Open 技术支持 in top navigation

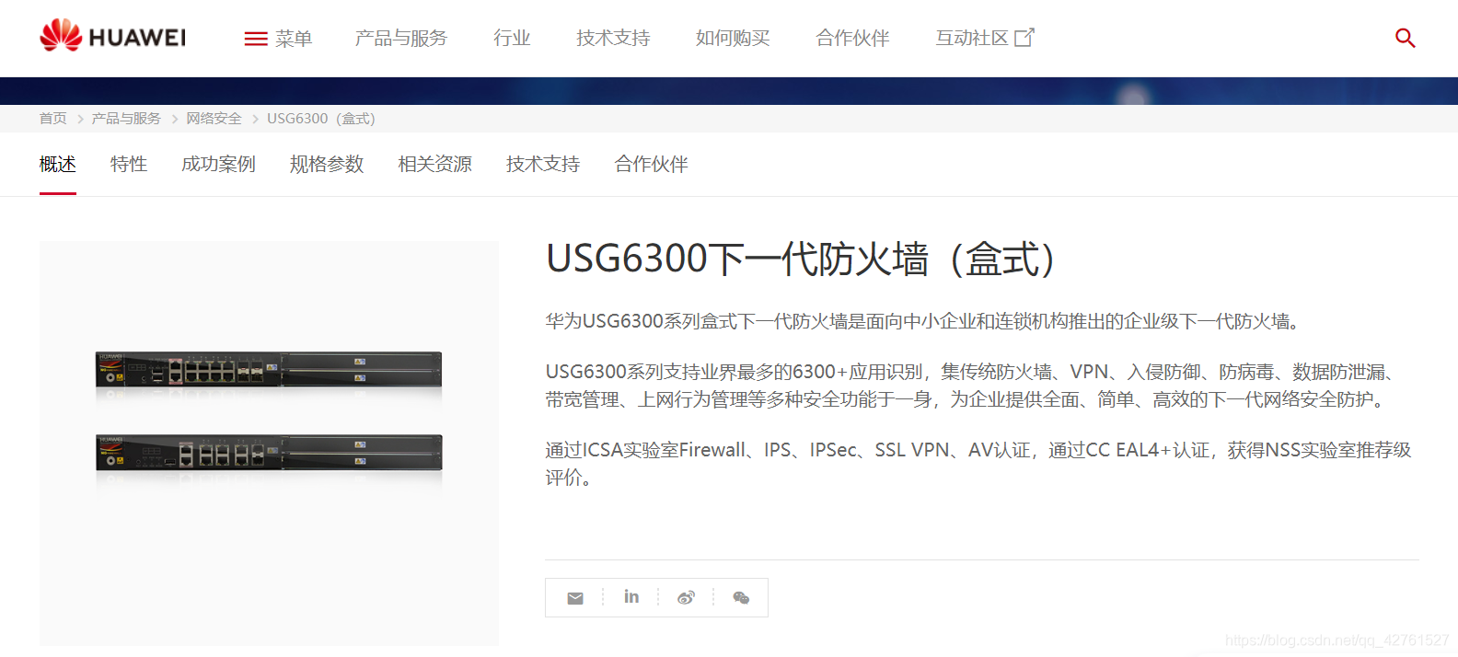tap(613, 38)
